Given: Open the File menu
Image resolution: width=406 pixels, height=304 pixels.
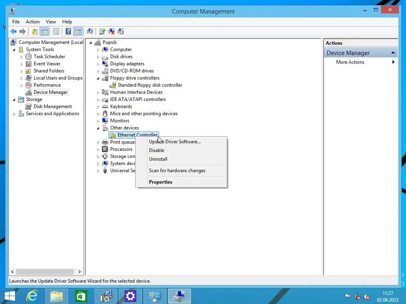Looking at the screenshot, I should [x=16, y=22].
